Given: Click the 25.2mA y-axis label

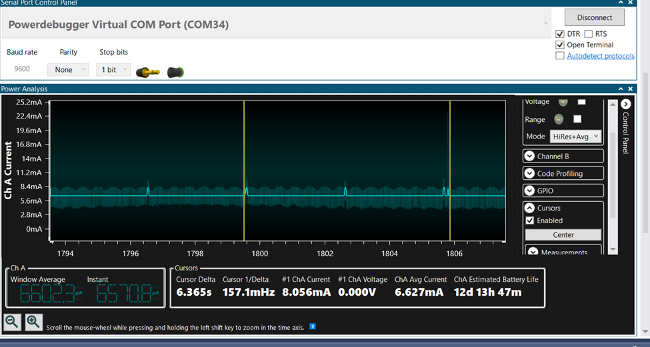Looking at the screenshot, I should [x=29, y=103].
